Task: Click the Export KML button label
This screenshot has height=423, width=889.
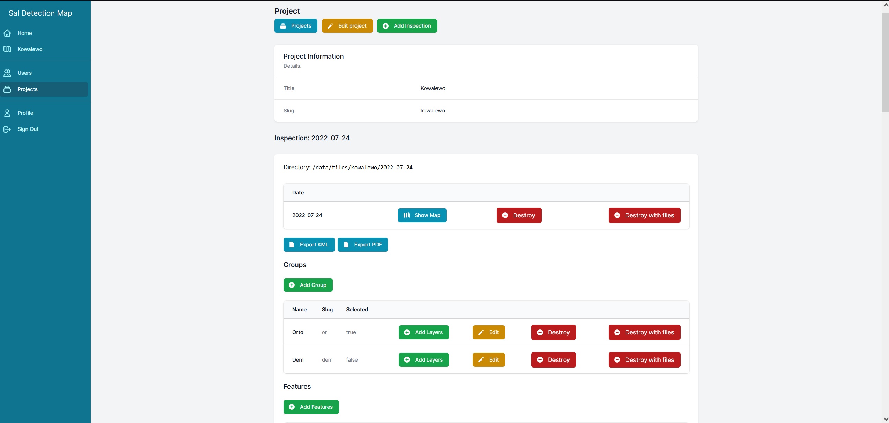Action: (314, 245)
